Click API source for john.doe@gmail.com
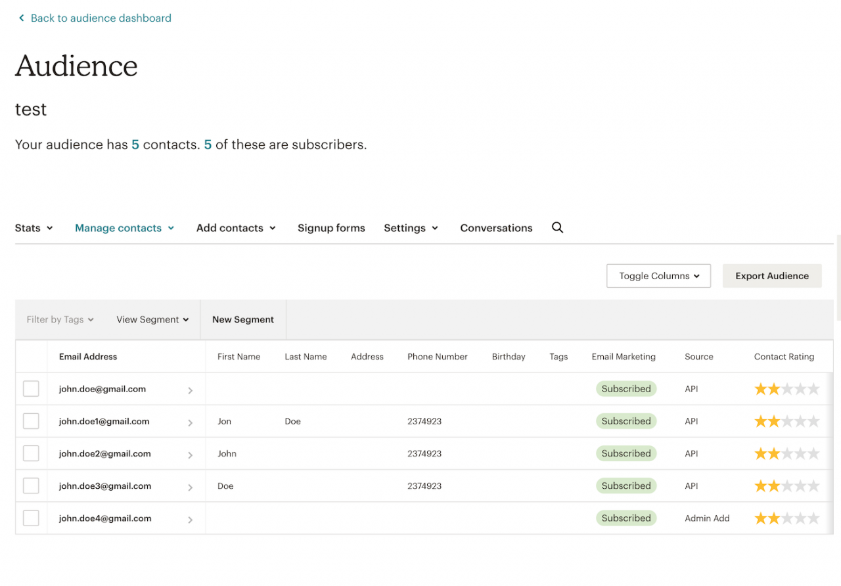Image resolution: width=841 pixels, height=586 pixels. pos(691,389)
